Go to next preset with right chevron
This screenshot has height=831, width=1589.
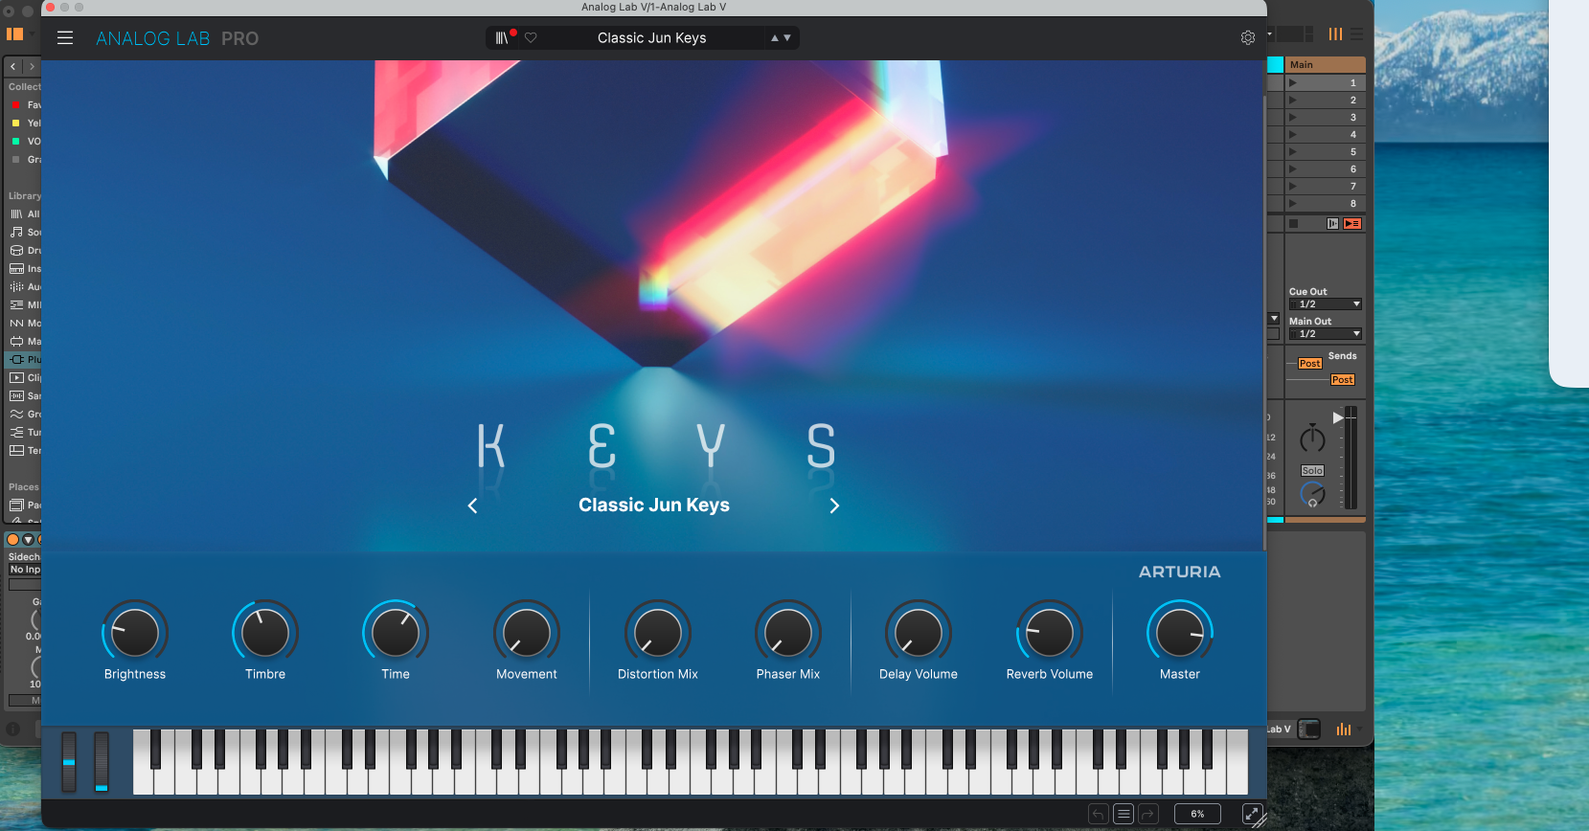tap(834, 505)
